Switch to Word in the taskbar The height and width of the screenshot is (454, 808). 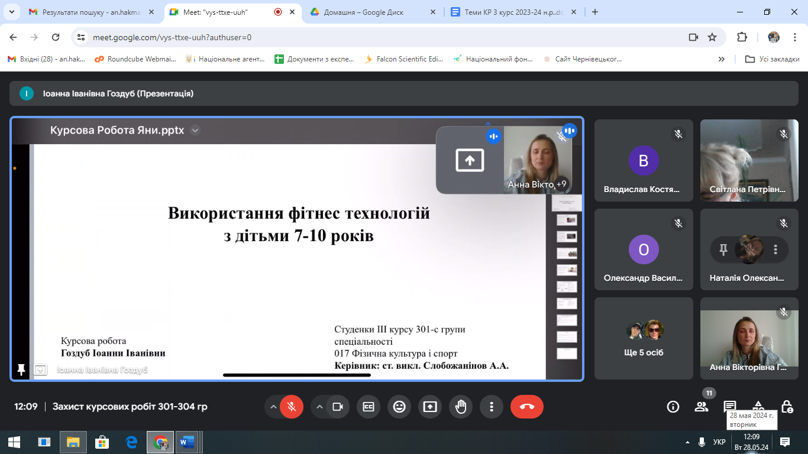(186, 442)
